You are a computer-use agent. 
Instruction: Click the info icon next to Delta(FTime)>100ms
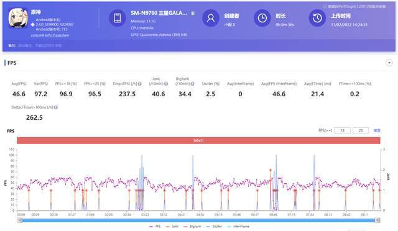point(56,107)
